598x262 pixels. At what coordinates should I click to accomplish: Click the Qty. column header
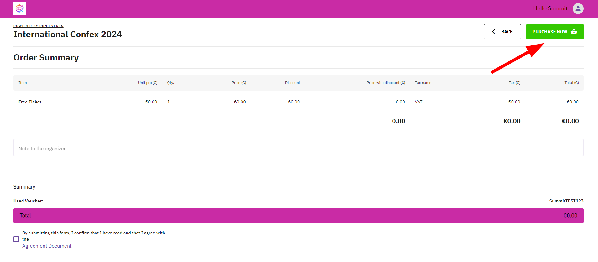click(x=170, y=83)
